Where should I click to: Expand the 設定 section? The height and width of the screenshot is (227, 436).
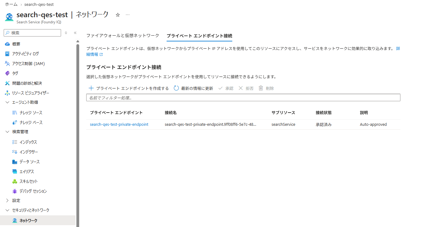click(x=8, y=201)
